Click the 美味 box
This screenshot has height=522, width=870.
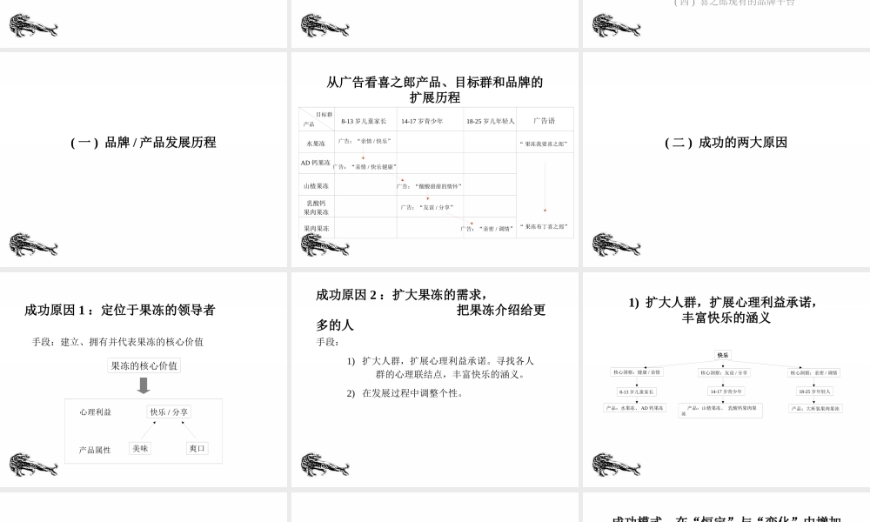[x=140, y=448]
